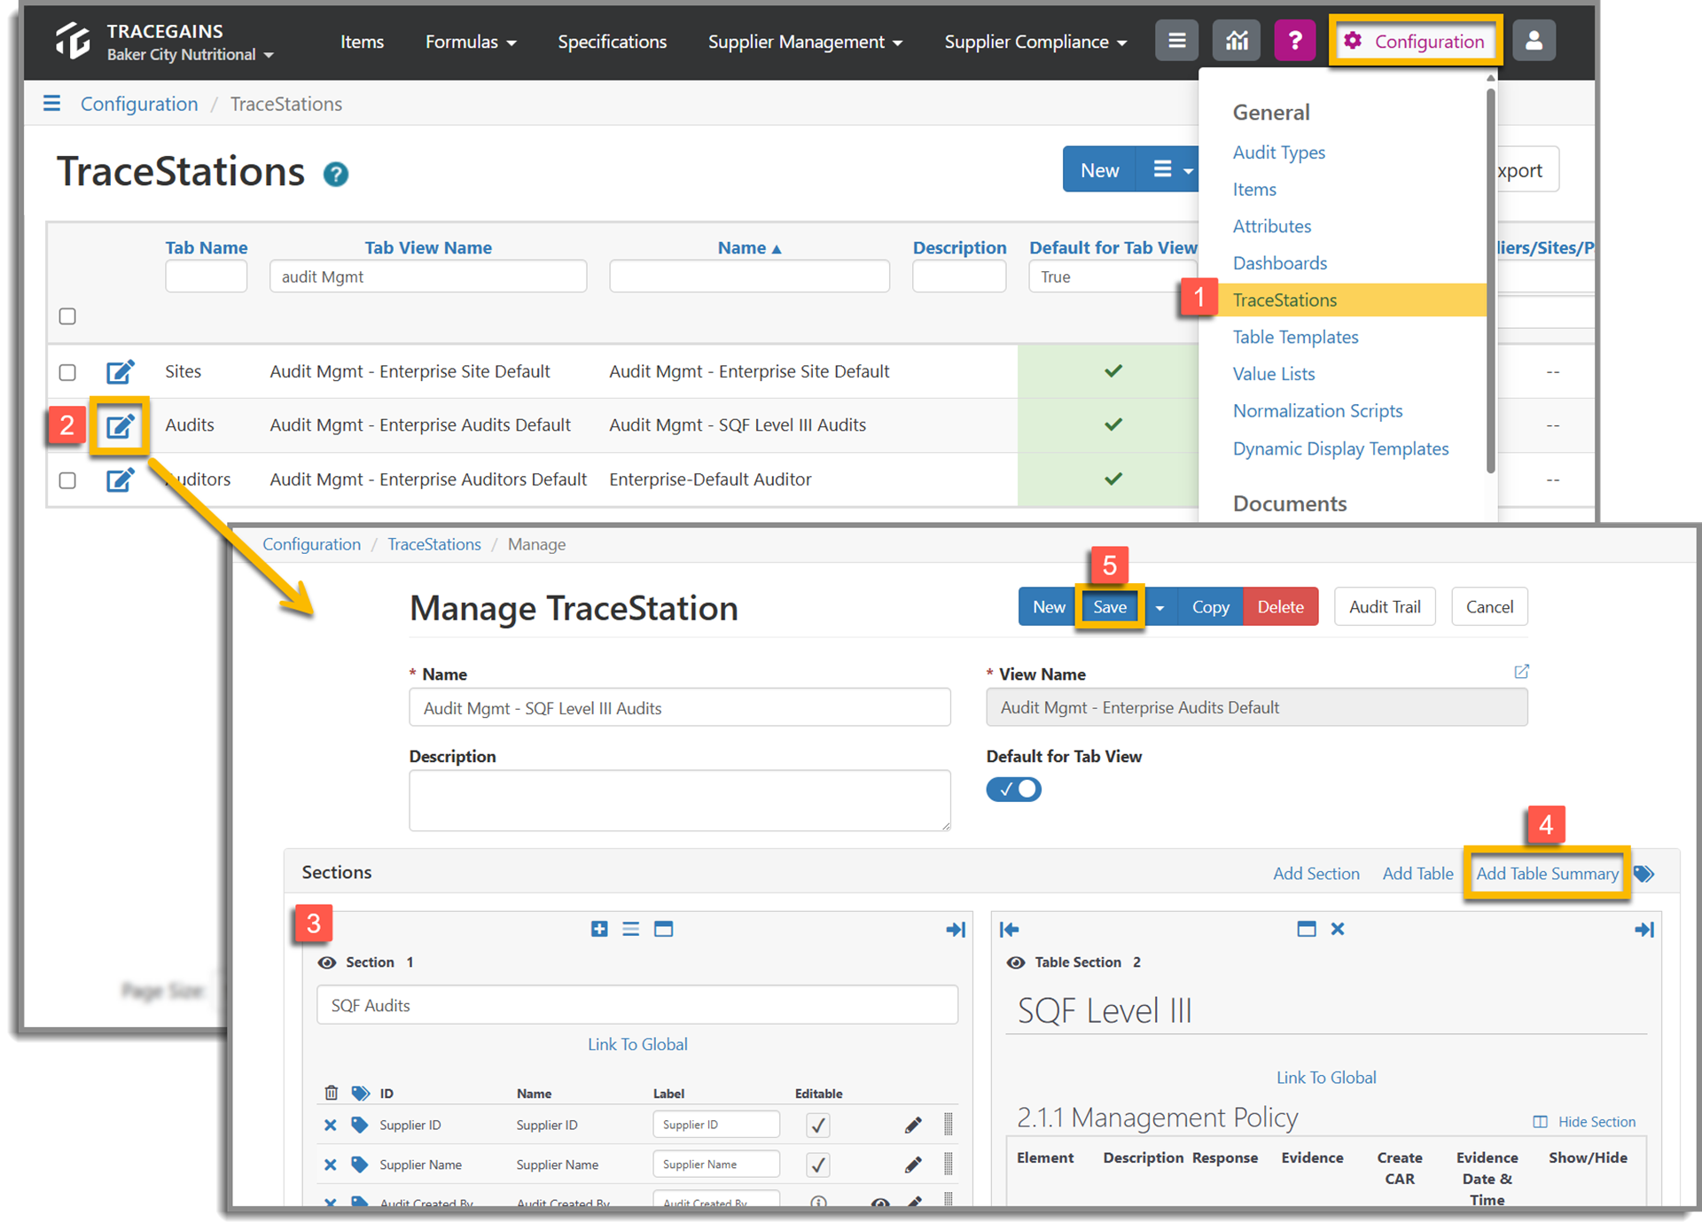Move Table Section 2 right with arrow icon
Screen dimensions: 1702x1231
pyautogui.click(x=1644, y=930)
